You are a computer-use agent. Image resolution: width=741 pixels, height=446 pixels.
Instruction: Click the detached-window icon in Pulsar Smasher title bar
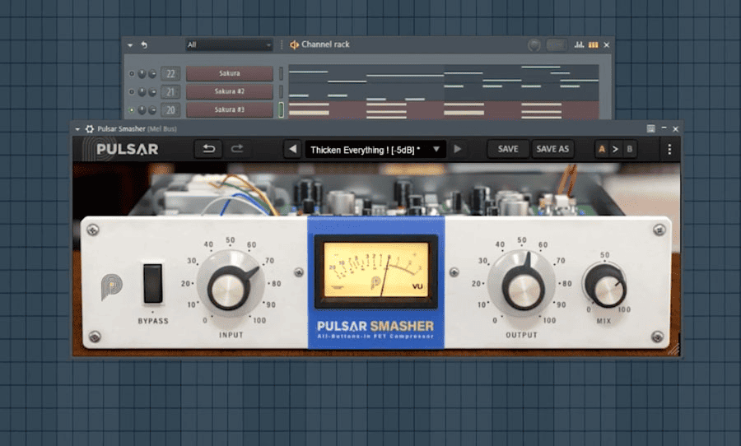click(650, 128)
